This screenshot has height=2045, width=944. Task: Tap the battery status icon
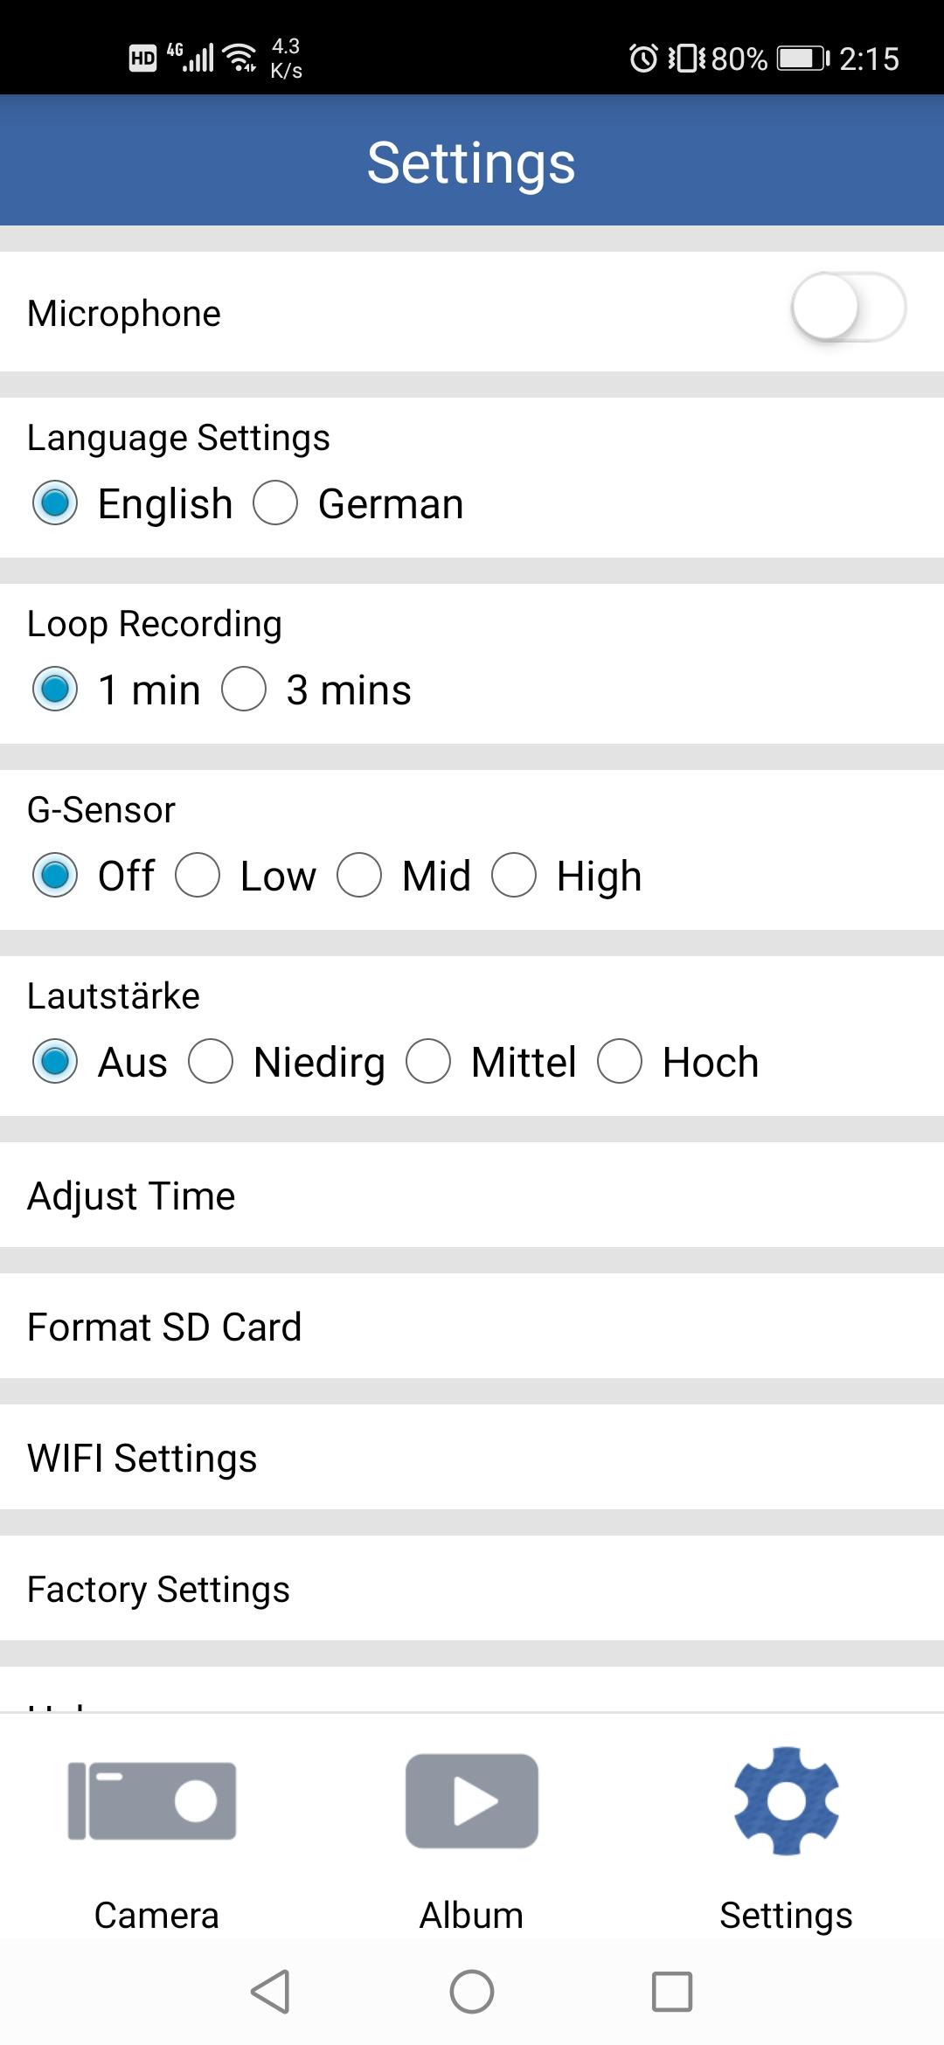[803, 59]
